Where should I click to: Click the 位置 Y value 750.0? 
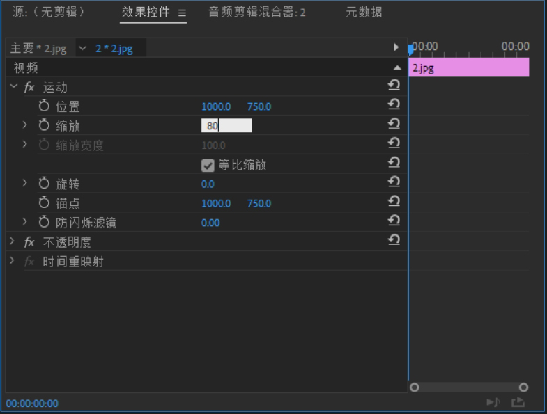pyautogui.click(x=259, y=106)
